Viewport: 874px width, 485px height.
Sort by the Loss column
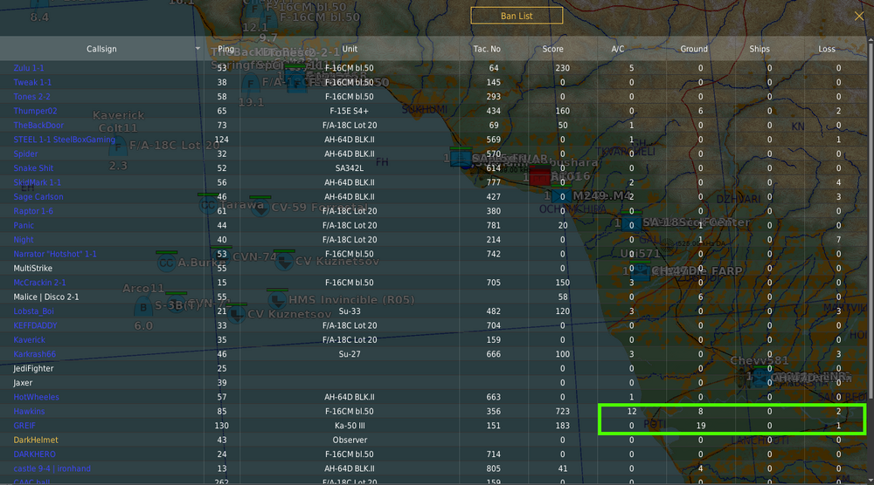827,49
